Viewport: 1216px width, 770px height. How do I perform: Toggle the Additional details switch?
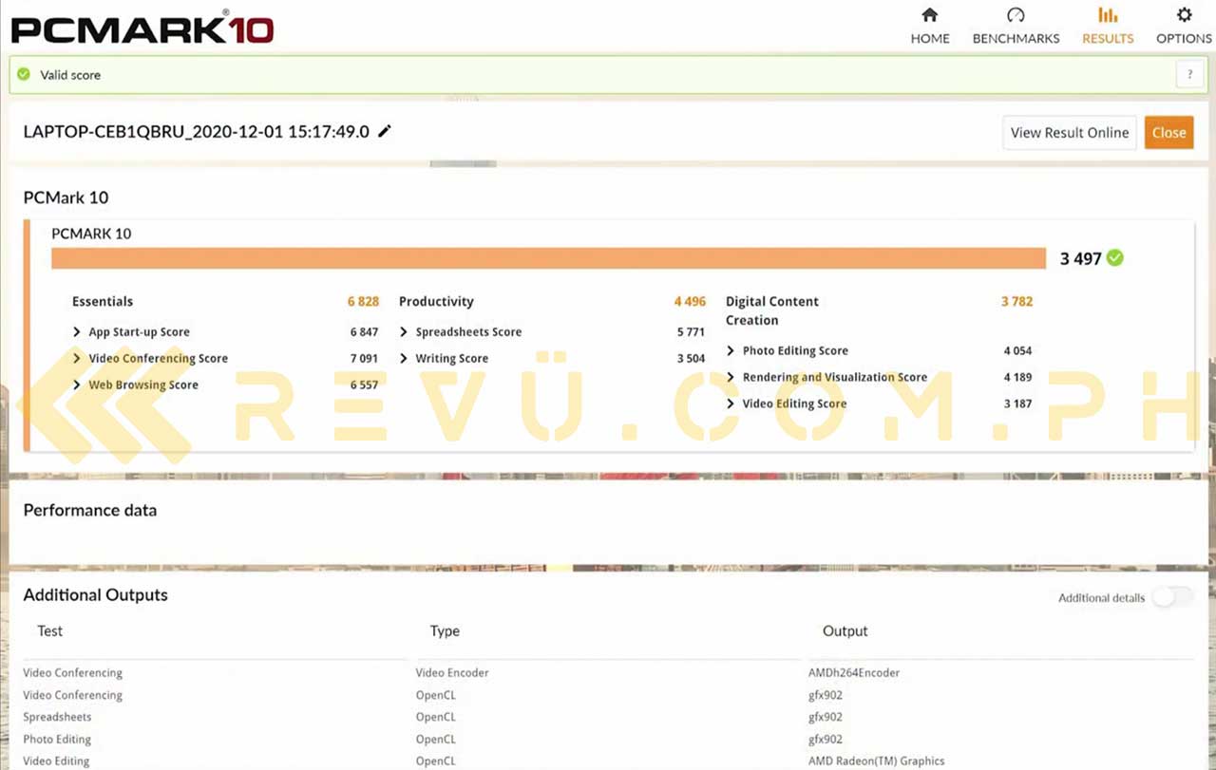pos(1172,597)
